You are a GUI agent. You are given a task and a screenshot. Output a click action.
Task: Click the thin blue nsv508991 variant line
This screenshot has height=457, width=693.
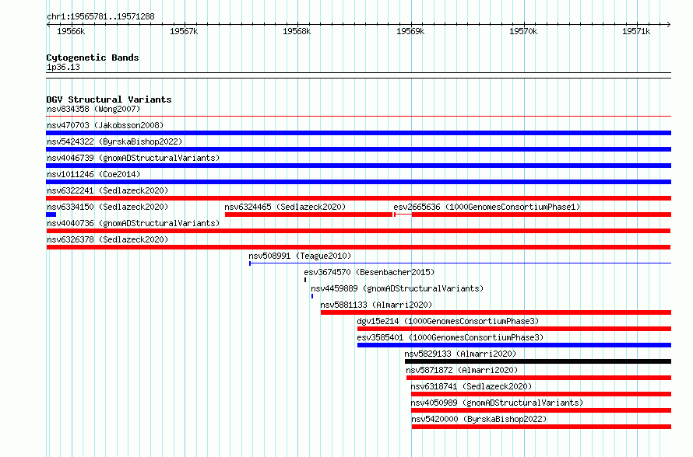[460, 263]
